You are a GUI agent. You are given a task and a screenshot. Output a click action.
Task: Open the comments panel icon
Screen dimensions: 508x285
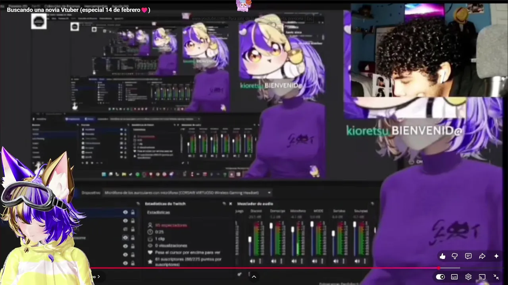468,256
